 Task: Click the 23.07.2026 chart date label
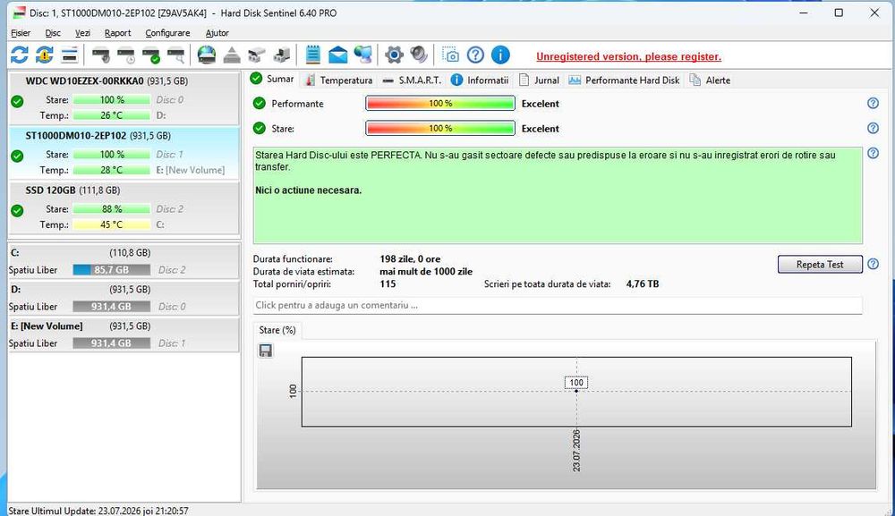coord(576,451)
